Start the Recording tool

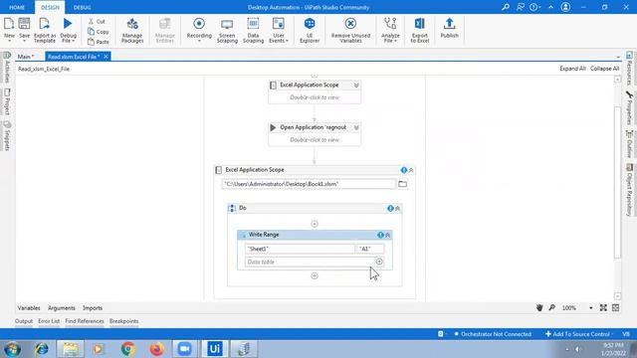click(x=199, y=30)
